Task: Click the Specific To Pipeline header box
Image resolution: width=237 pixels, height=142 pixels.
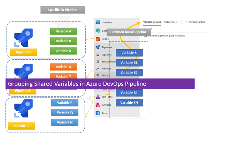Action: pyautogui.click(x=63, y=10)
